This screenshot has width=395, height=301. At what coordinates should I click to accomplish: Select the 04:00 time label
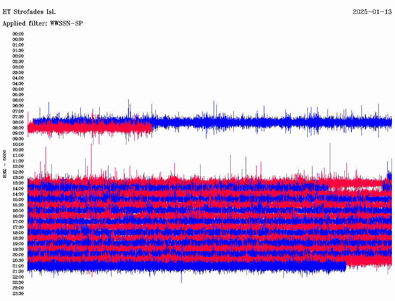(18, 78)
